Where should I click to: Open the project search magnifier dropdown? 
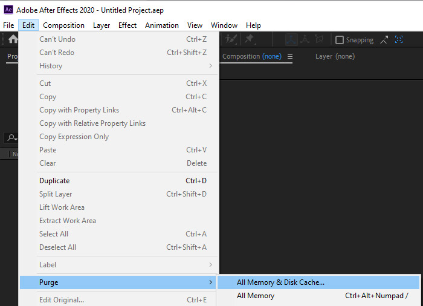11,138
